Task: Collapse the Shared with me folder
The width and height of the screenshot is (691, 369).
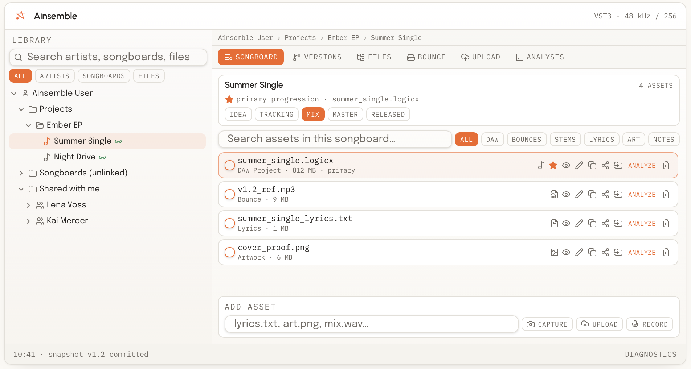Action: (x=21, y=189)
